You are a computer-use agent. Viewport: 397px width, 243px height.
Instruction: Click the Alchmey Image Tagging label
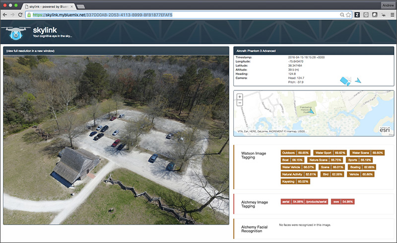tap(255, 204)
